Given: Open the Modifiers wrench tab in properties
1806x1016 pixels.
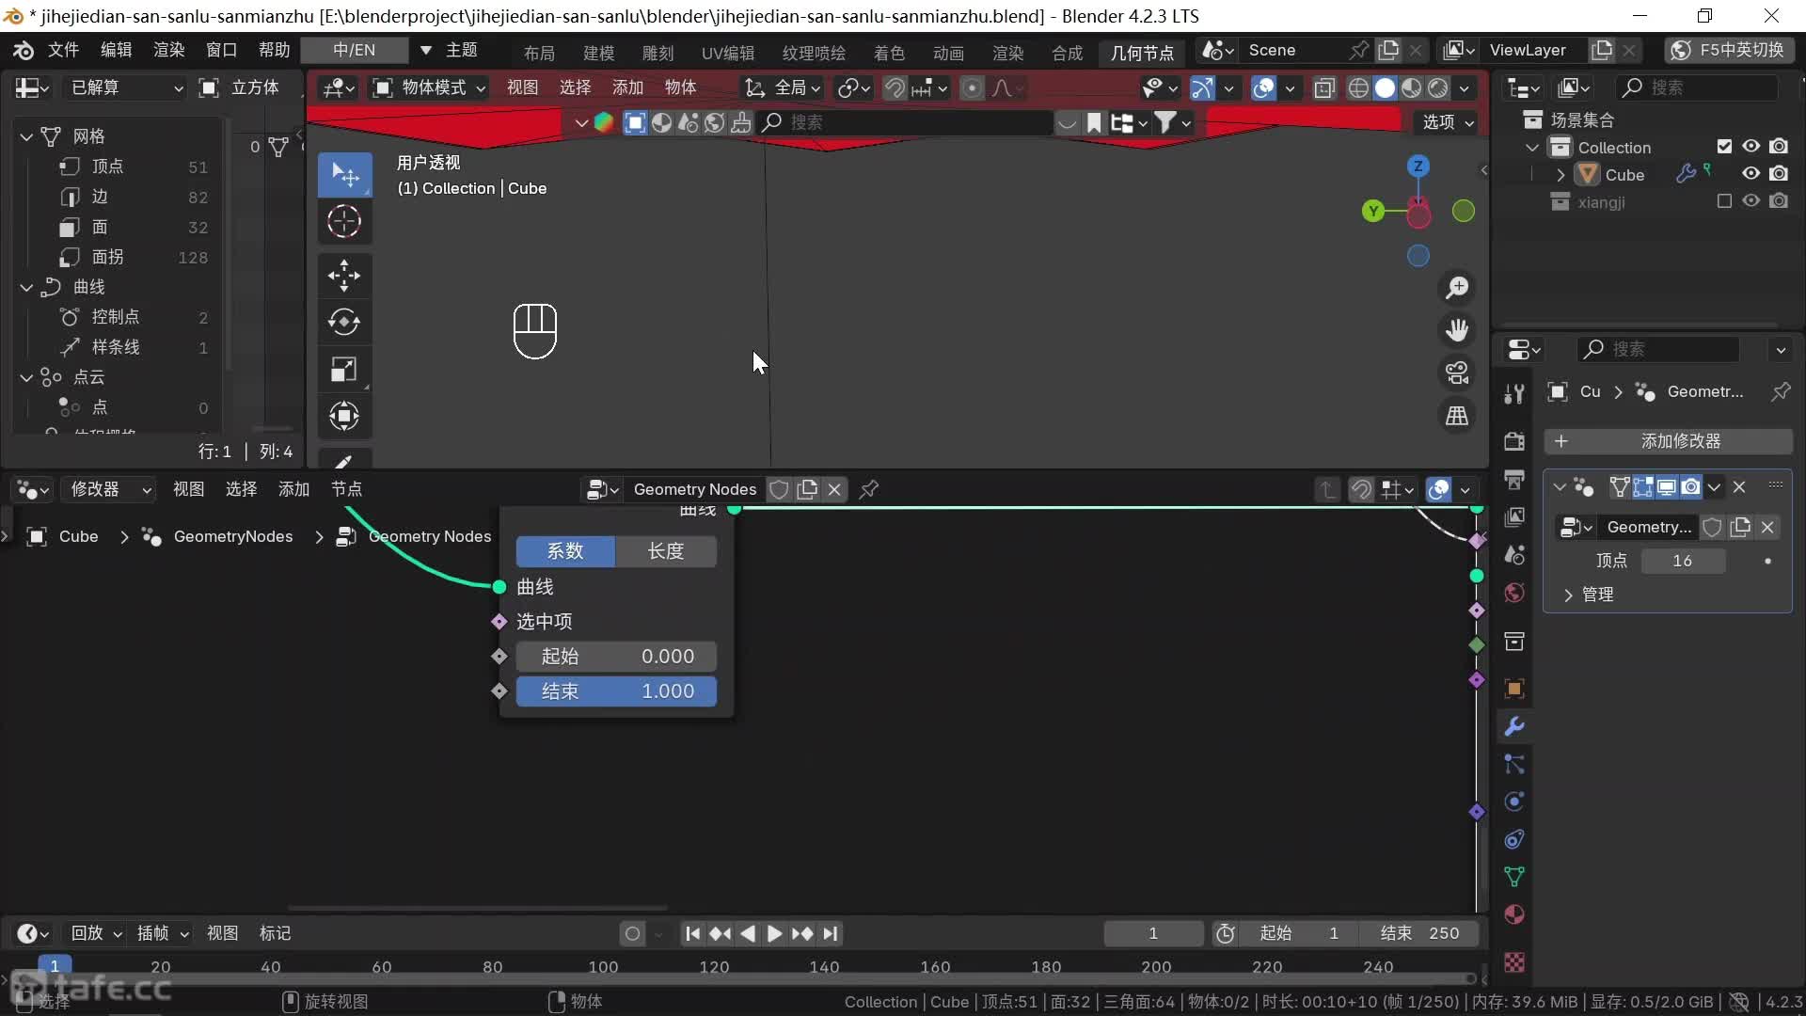Looking at the screenshot, I should [1514, 726].
